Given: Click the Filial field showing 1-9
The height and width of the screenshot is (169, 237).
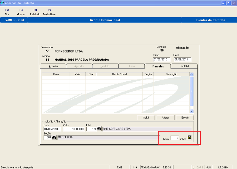Looking at the screenshot, I should 91,129.
